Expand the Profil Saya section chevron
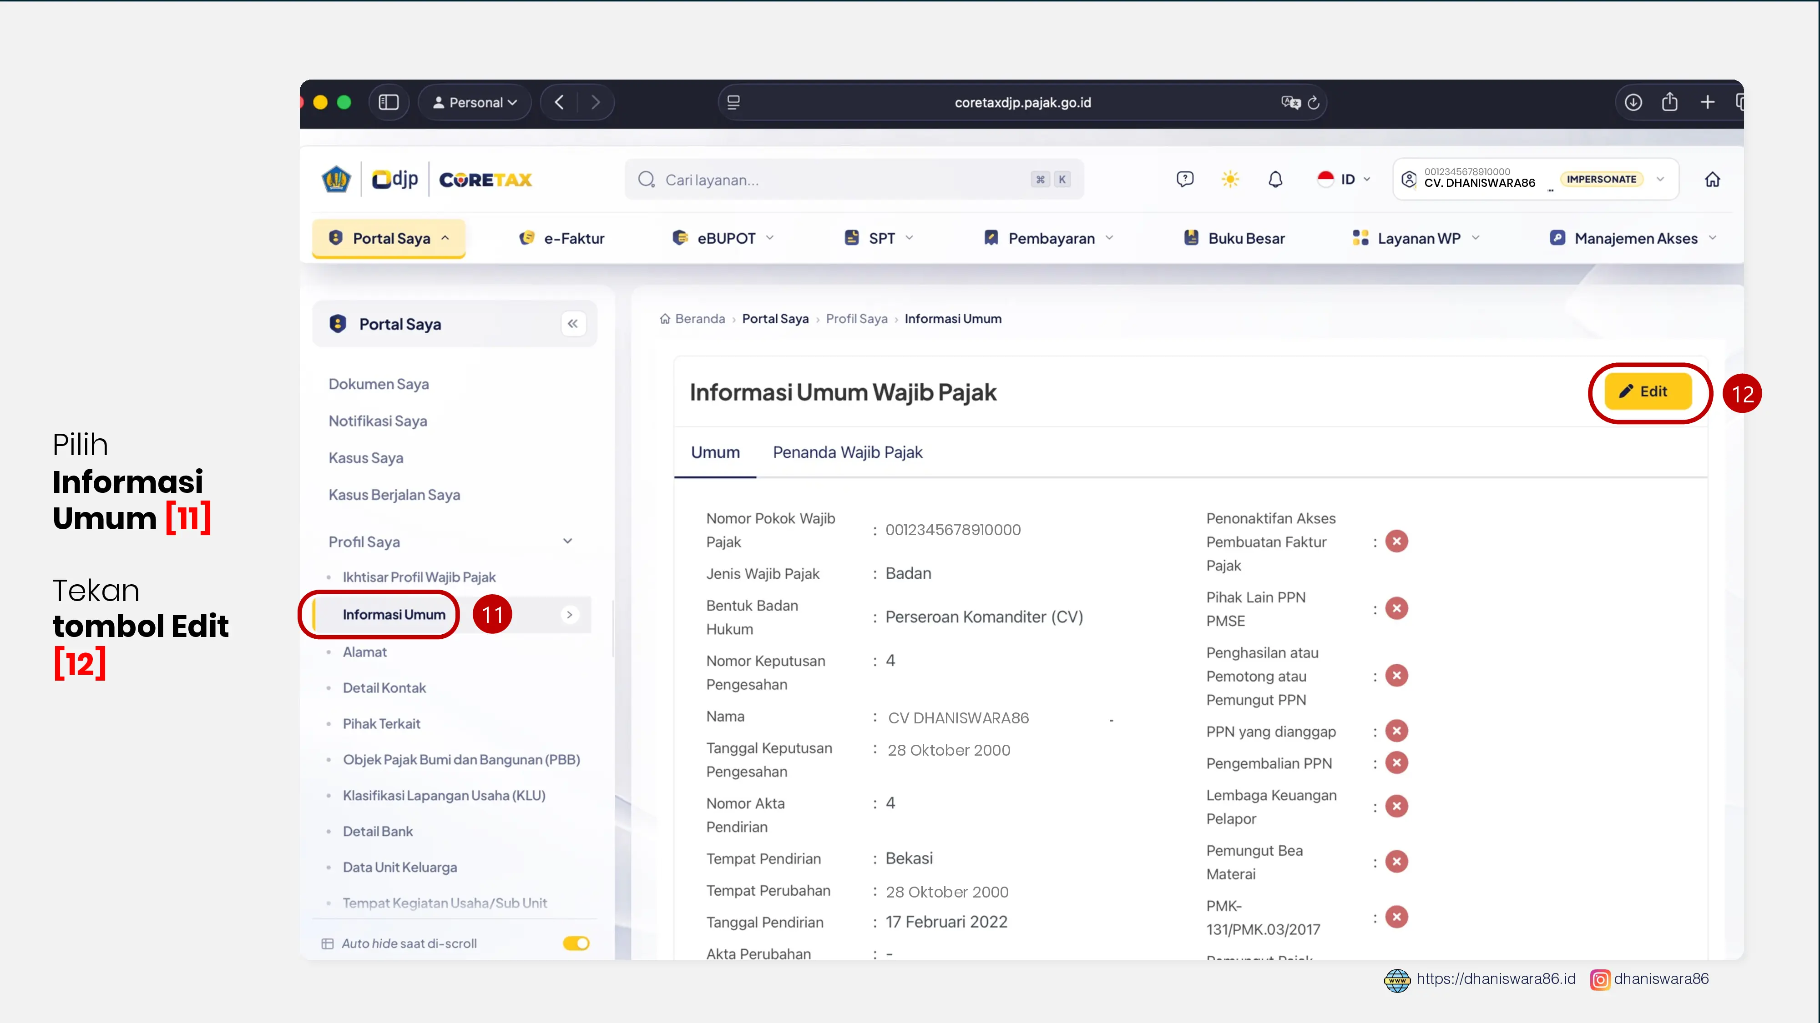The height and width of the screenshot is (1023, 1820). 567,542
